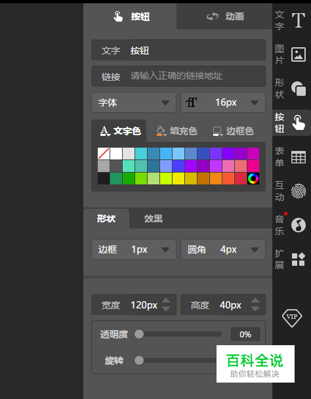Pick the crimson red swatch beside rainbow
Screen dimensions: 311x399
241,178
